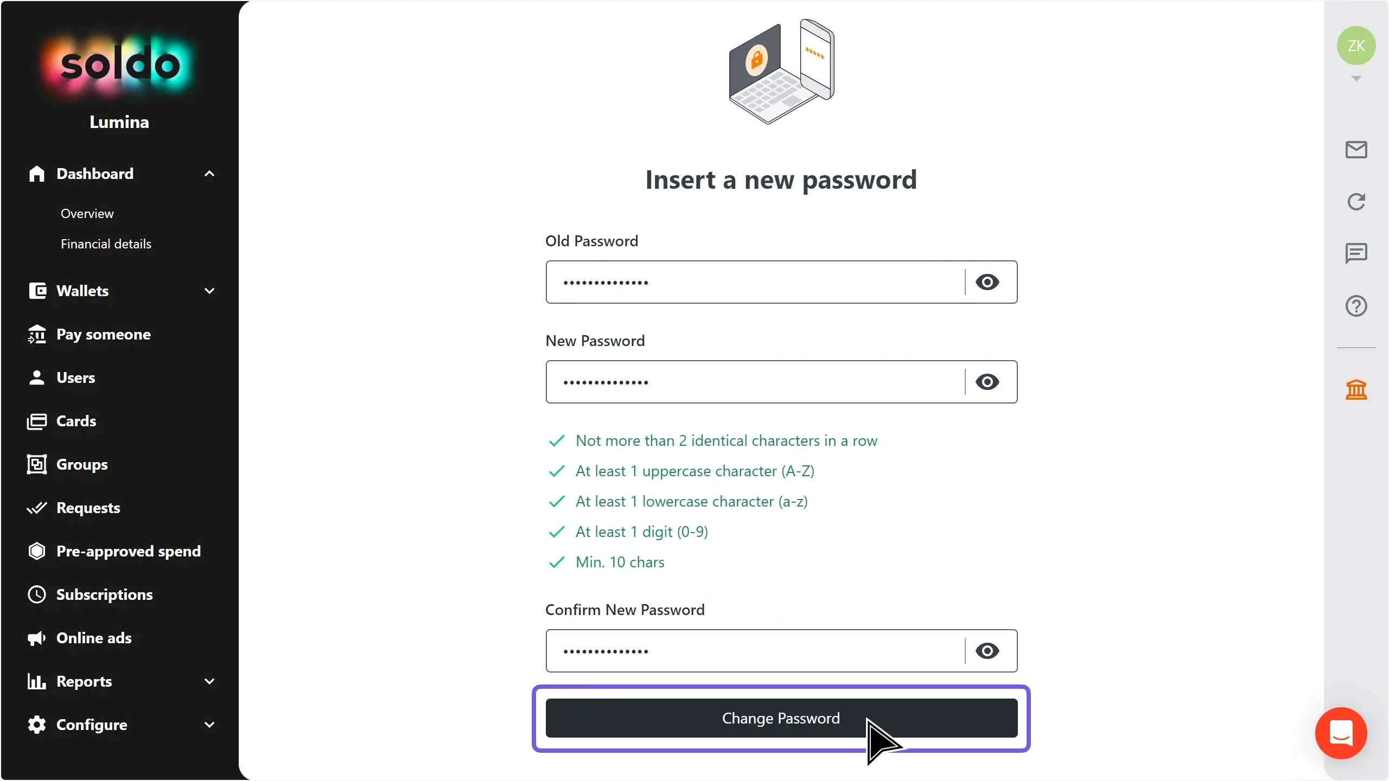This screenshot has height=781, width=1389.
Task: Click the Change Password button
Action: pyautogui.click(x=781, y=718)
